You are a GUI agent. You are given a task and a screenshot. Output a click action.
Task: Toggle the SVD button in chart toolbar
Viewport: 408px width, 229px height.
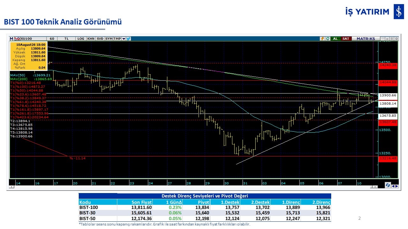[x=100, y=38]
